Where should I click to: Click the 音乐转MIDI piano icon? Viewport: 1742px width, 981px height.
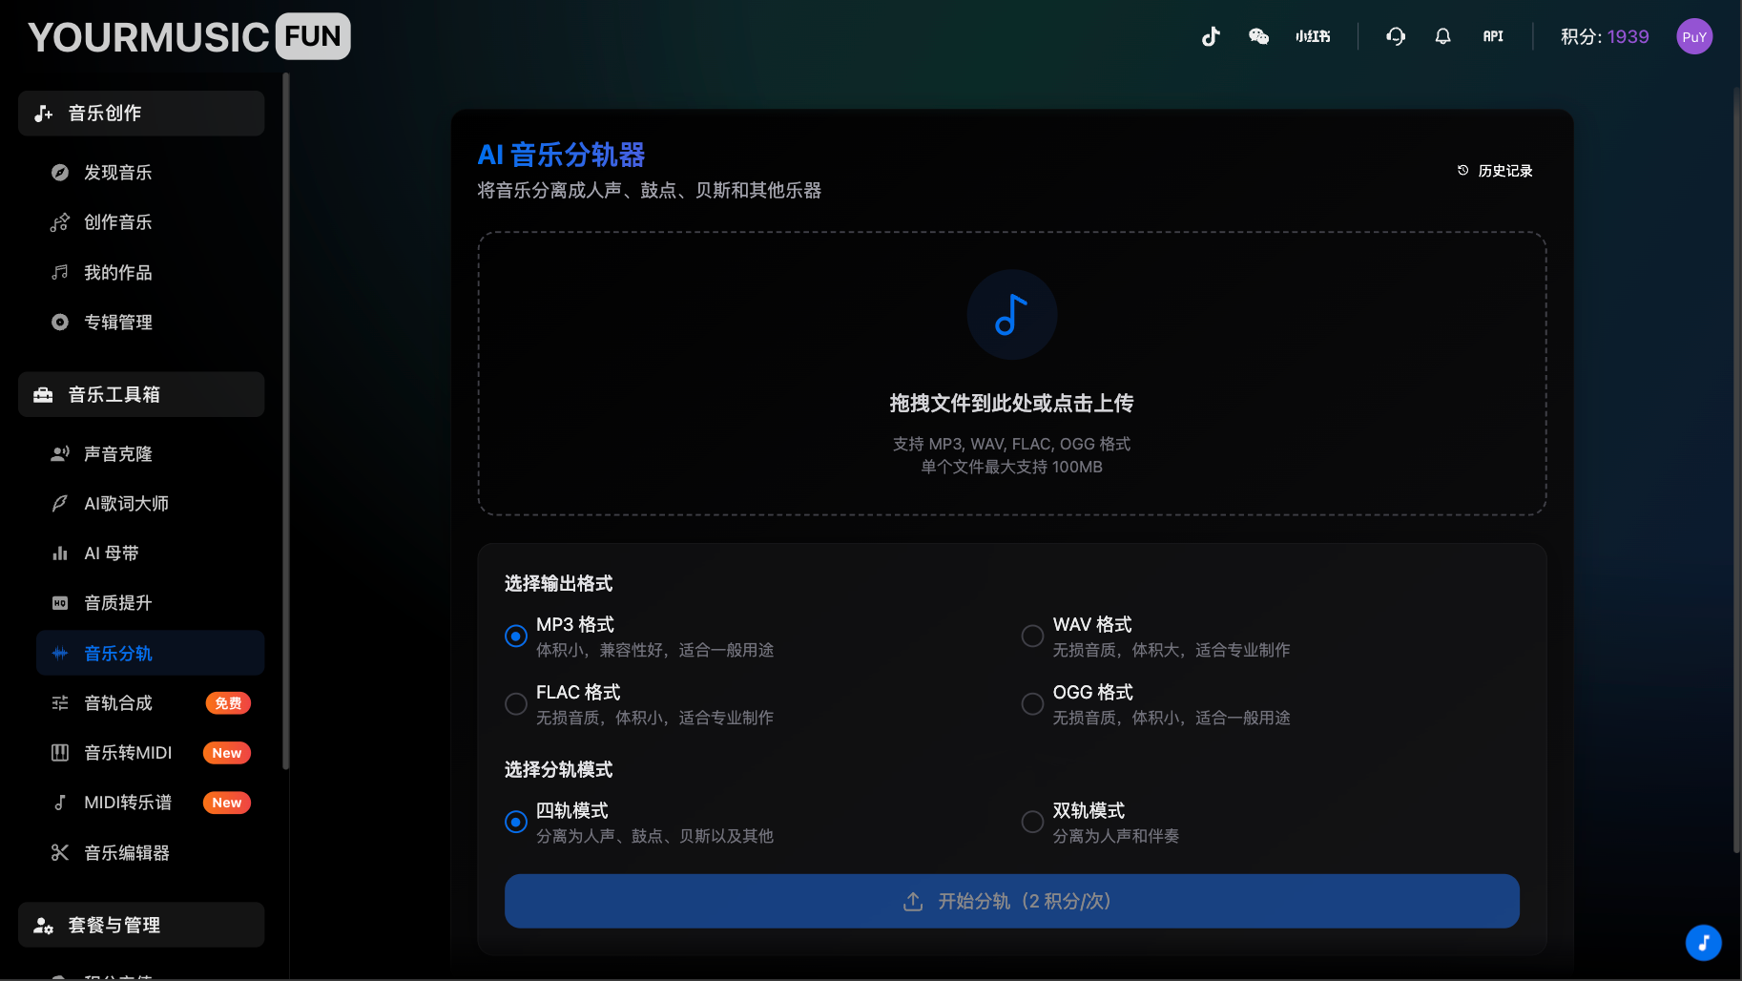pos(60,753)
